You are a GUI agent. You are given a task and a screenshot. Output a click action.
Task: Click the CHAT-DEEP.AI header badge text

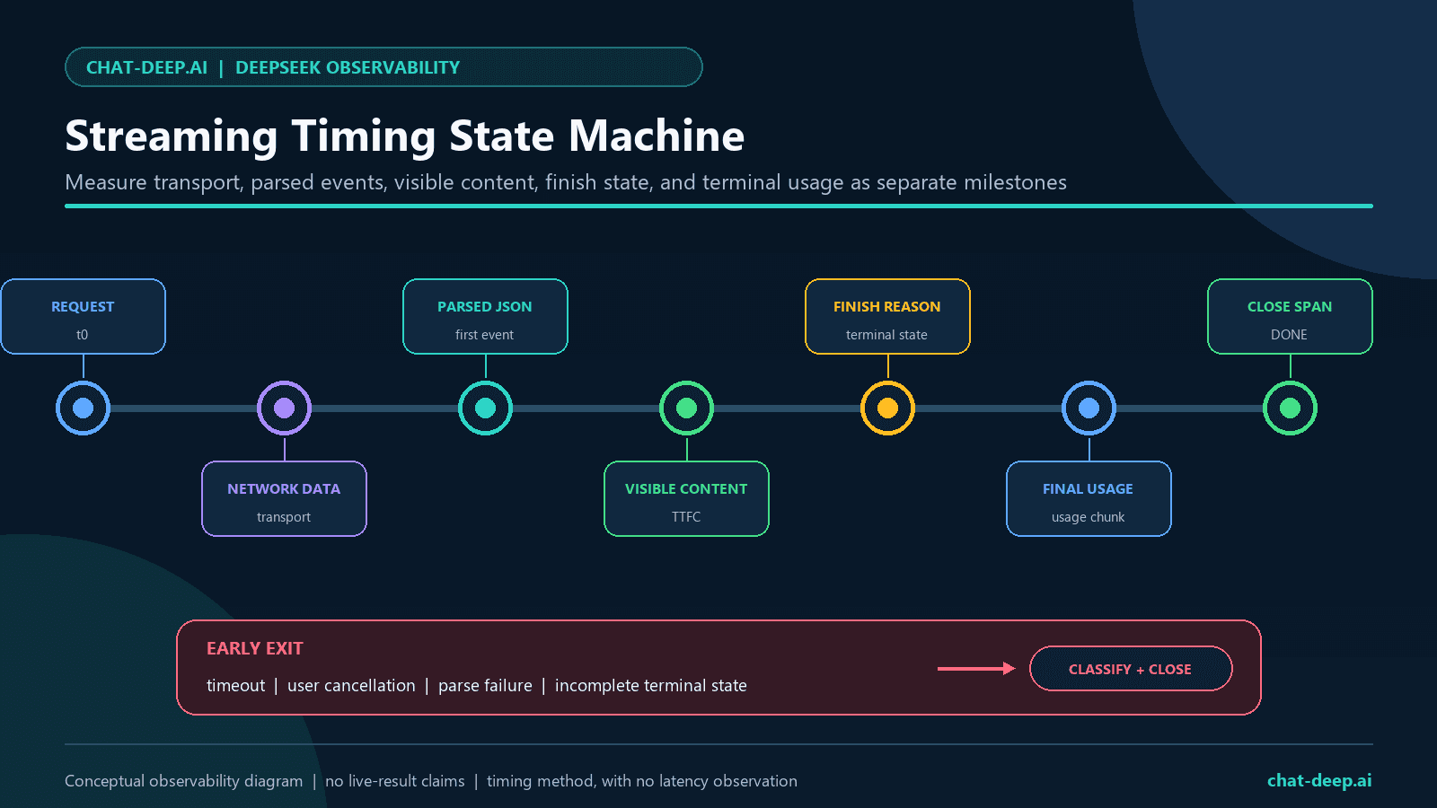coord(146,67)
